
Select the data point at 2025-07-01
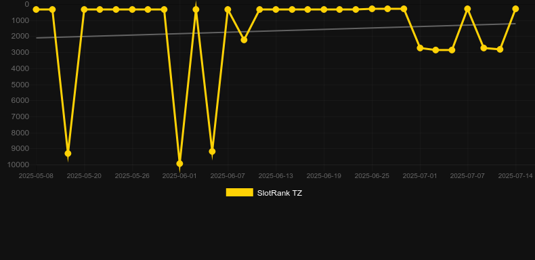pos(420,48)
